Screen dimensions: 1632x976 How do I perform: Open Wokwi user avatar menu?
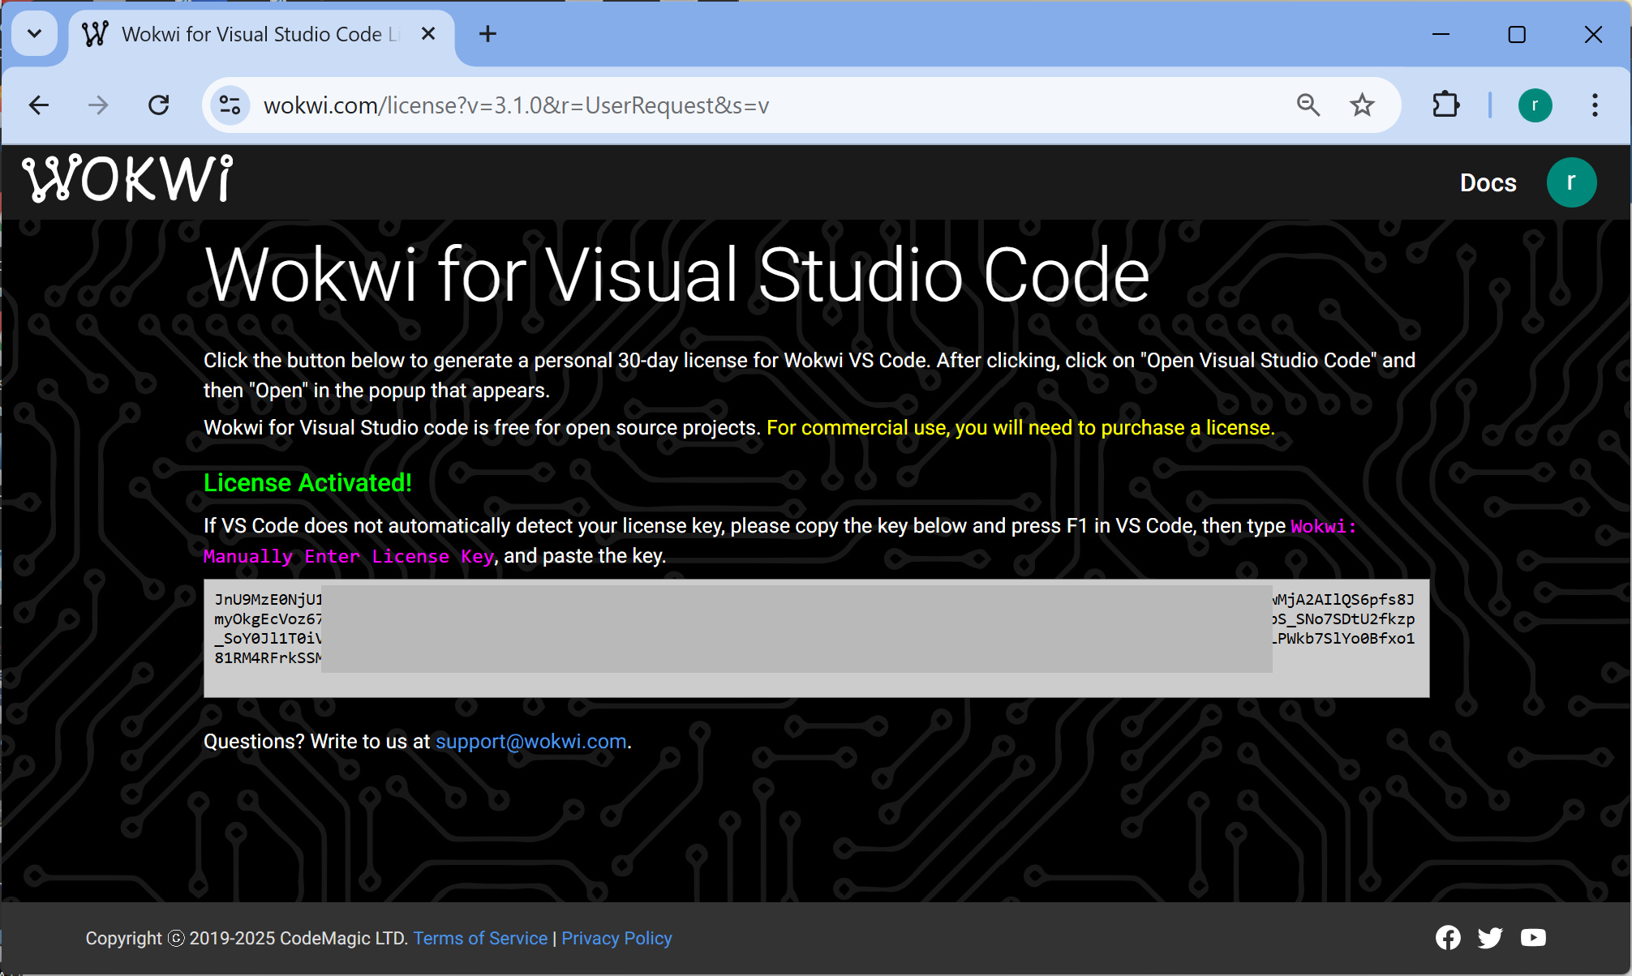click(1571, 182)
